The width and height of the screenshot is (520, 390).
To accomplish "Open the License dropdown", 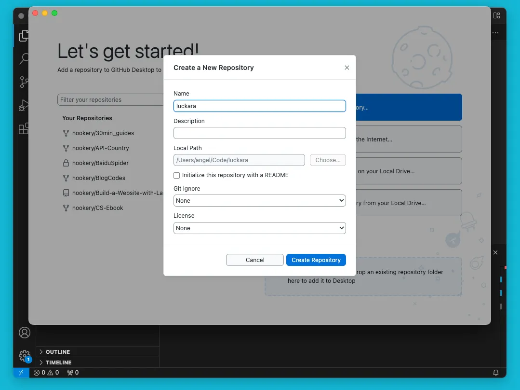I will (259, 228).
